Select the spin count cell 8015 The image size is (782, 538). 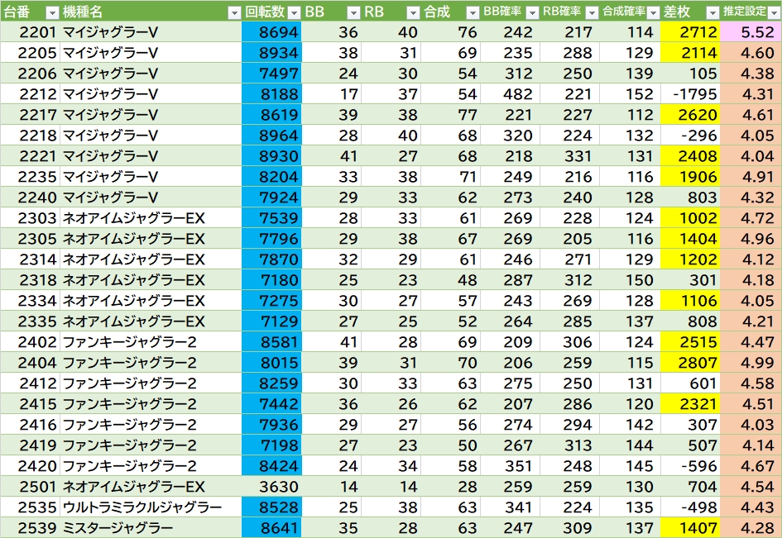[x=271, y=363]
